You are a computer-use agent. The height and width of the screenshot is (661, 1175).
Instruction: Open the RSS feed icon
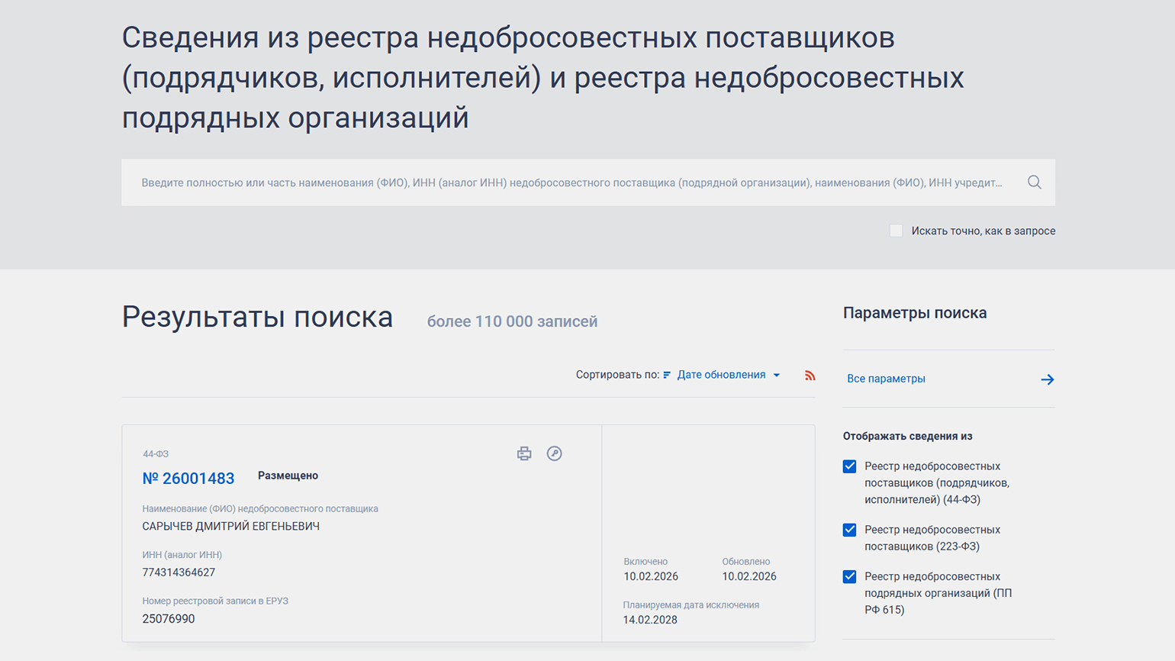tap(810, 376)
